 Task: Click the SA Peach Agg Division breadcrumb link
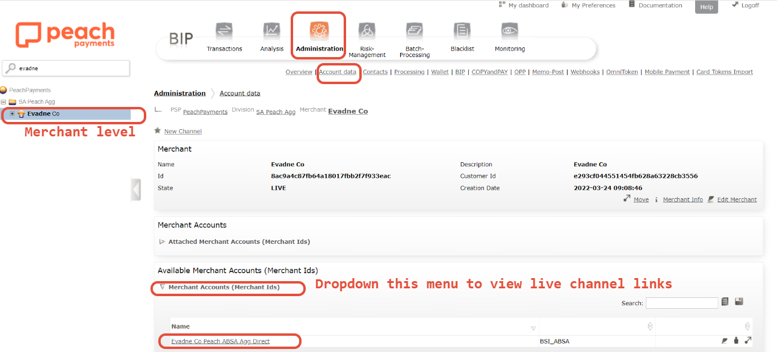[x=276, y=112]
